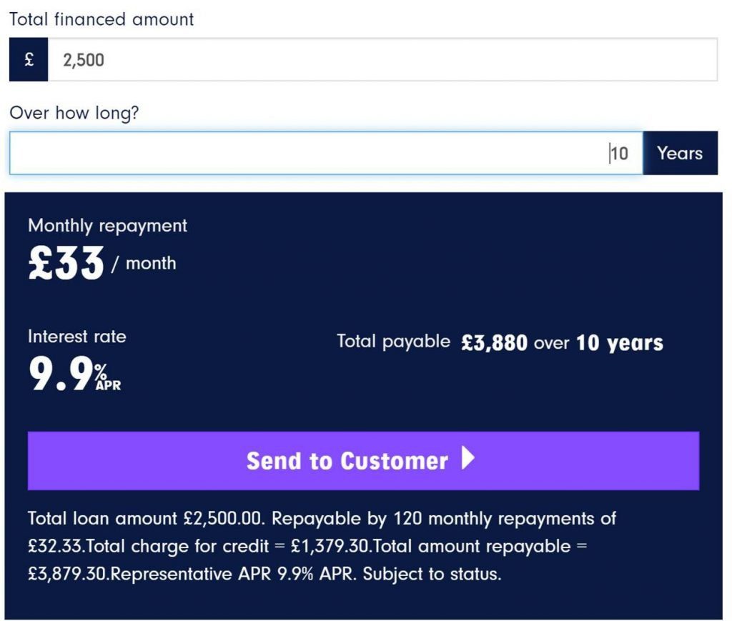
Task: Click the Send to Customer button
Action: click(x=363, y=460)
